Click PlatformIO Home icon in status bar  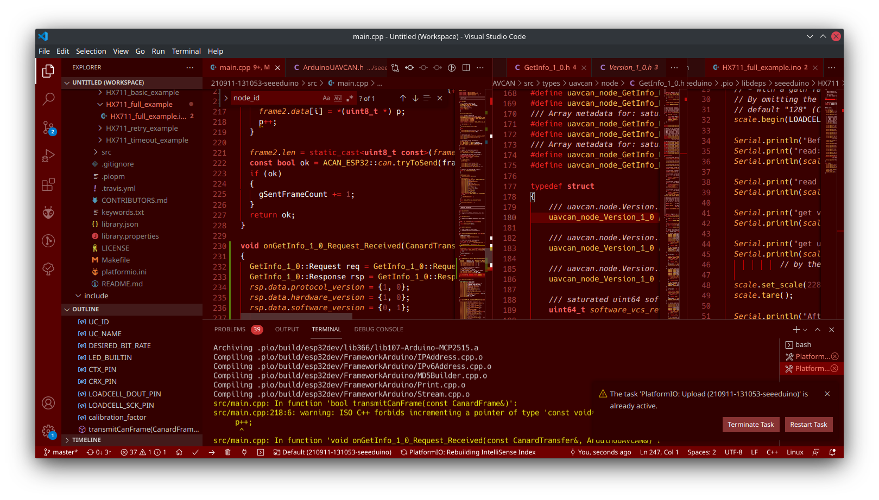[179, 452]
